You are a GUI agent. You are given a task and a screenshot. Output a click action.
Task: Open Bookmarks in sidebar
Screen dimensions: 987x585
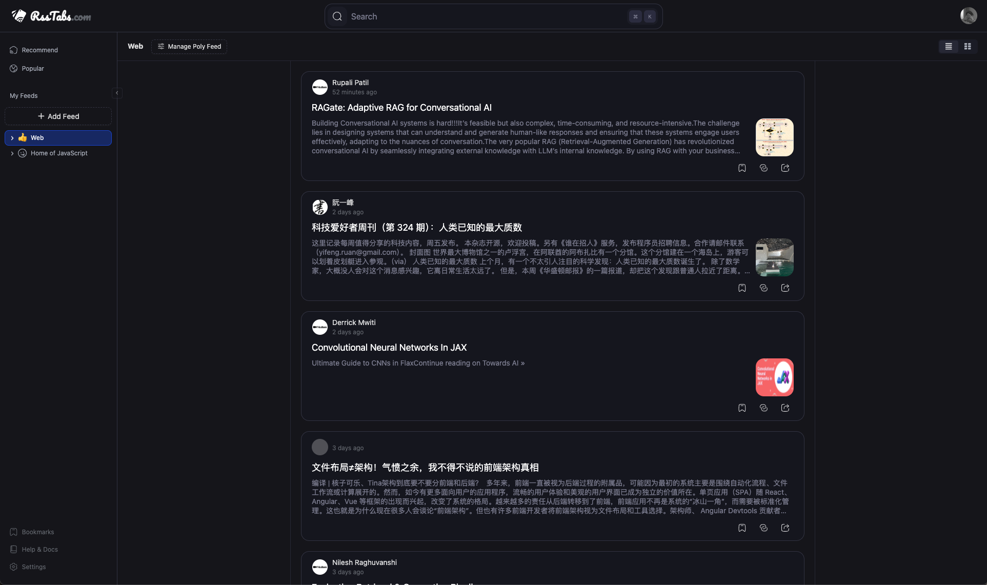coord(37,532)
